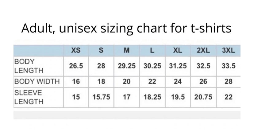Select the XL body length 31.25
Screen dimensions: 254x134
click(178, 66)
